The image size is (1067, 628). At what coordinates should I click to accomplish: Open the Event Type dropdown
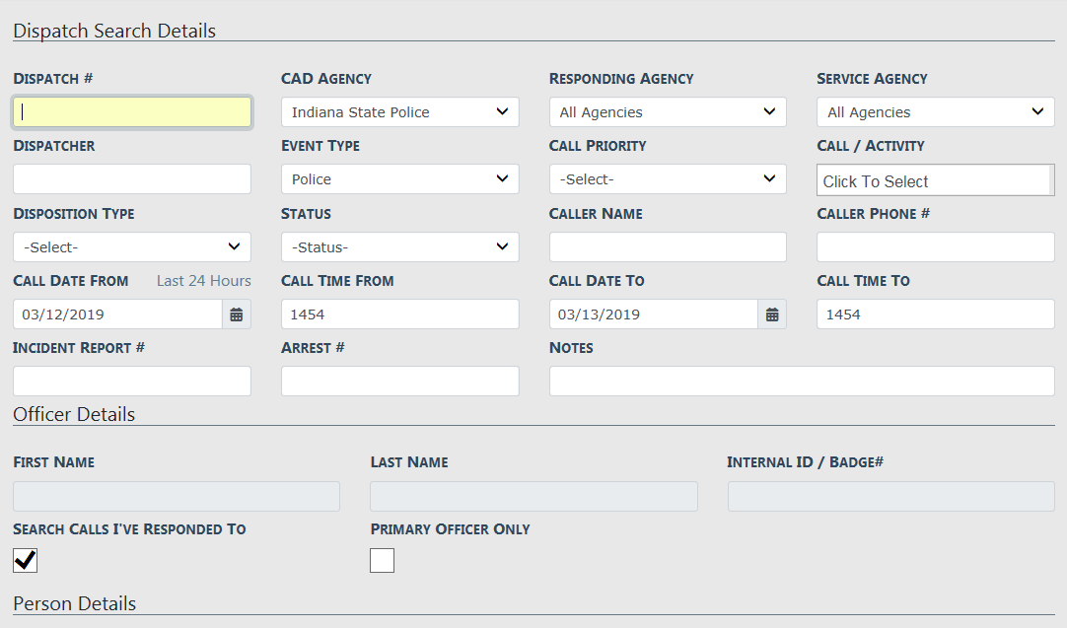399,179
